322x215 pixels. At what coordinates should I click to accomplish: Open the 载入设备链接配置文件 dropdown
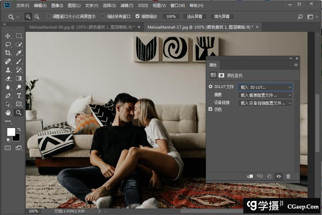coord(265,103)
